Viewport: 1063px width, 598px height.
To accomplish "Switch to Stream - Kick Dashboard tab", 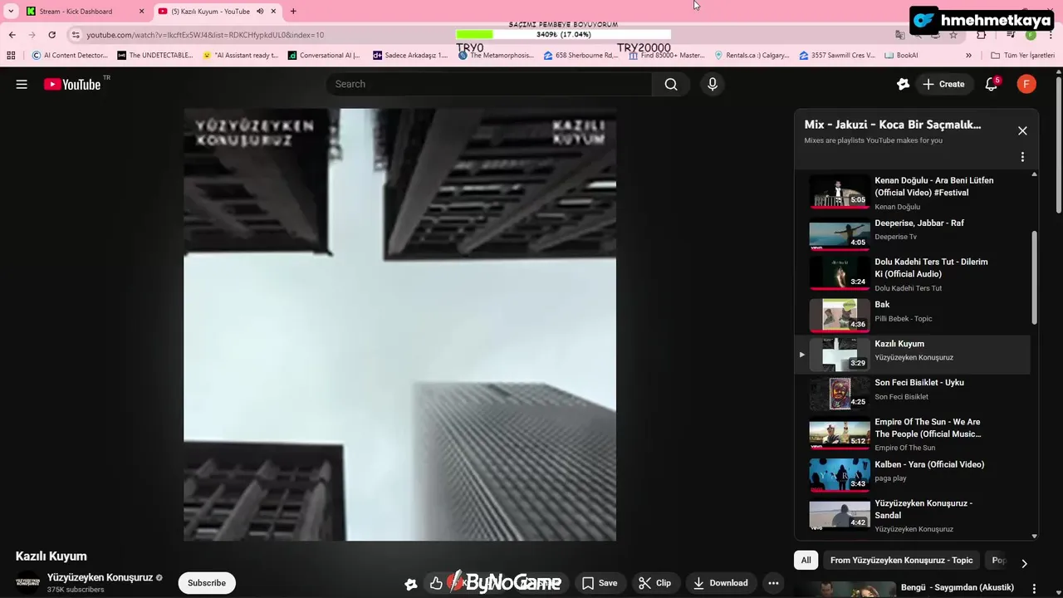I will click(83, 12).
